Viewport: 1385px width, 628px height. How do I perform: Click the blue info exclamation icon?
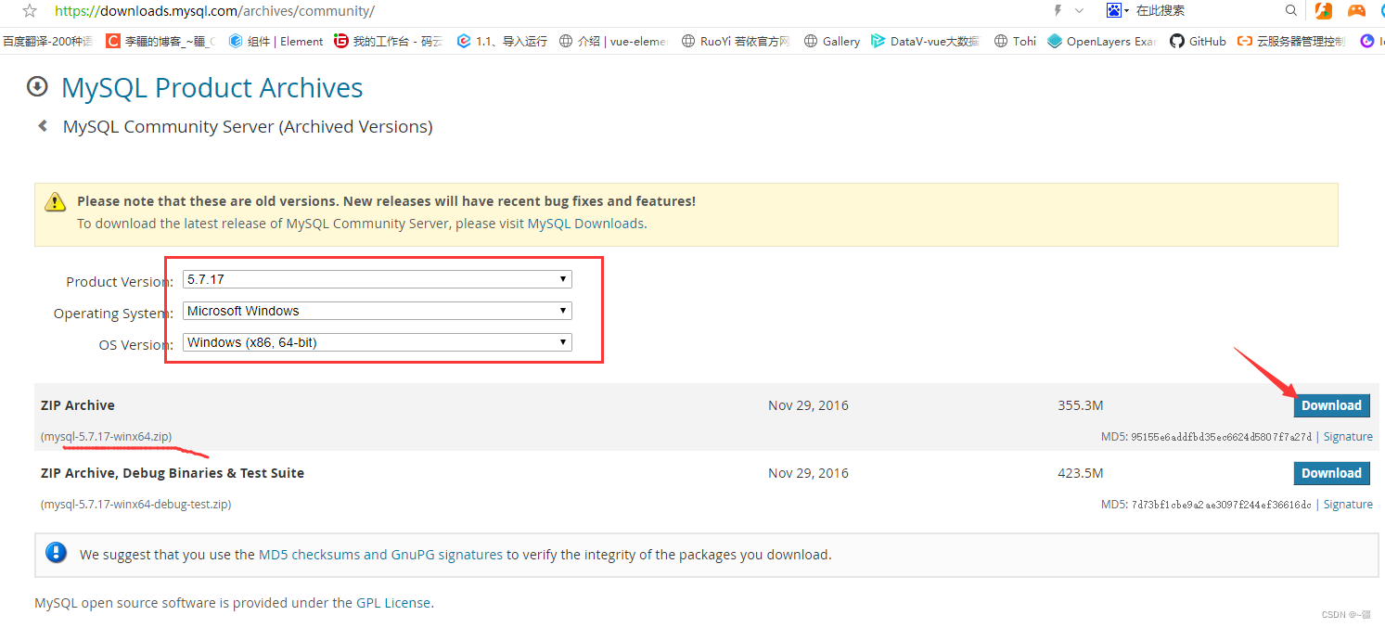[x=57, y=553]
